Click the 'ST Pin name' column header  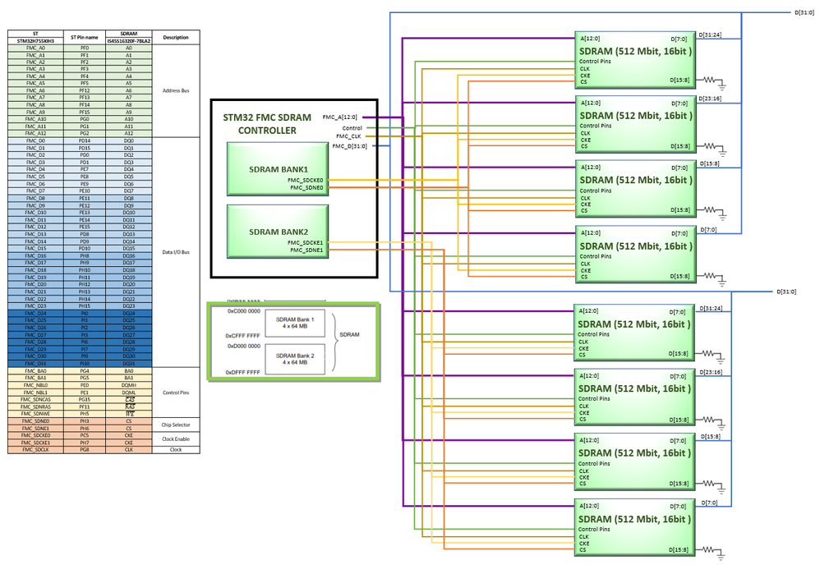point(84,37)
